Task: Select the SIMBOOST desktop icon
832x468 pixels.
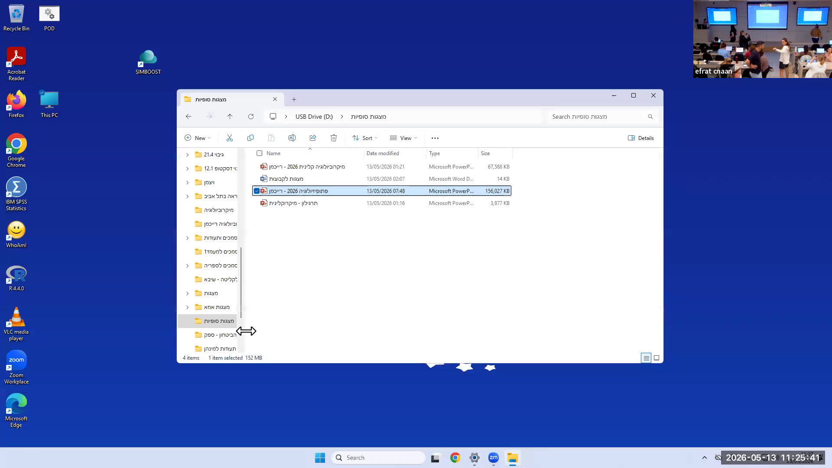Action: point(148,62)
